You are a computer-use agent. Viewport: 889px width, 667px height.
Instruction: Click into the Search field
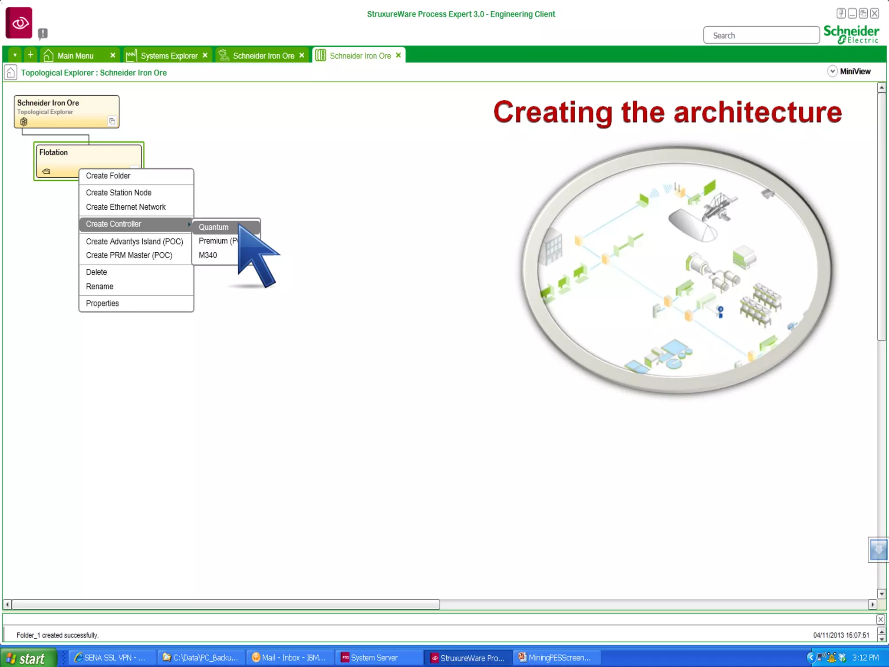pos(761,36)
